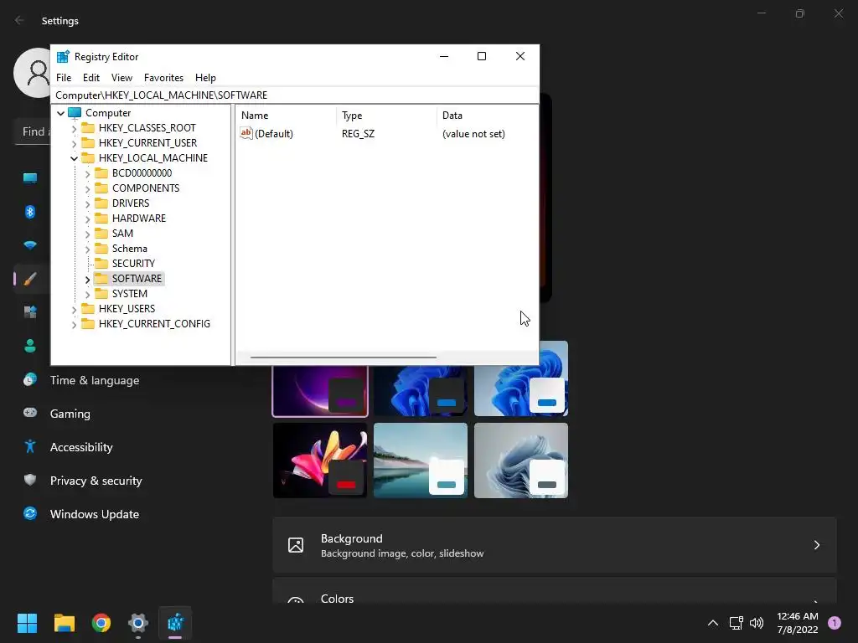Open File Explorer from the taskbar

pos(64,623)
